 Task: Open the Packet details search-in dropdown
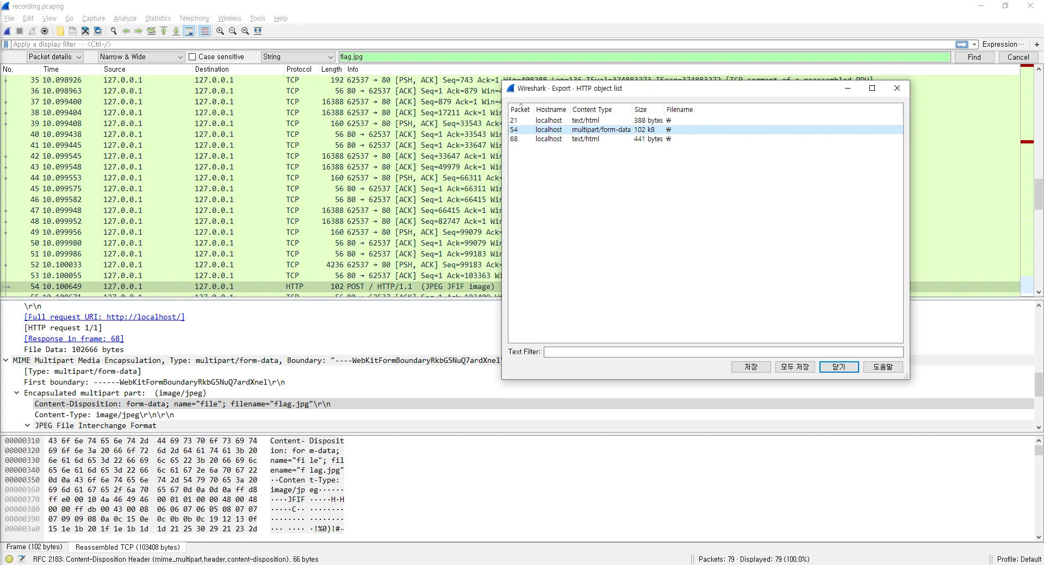[x=54, y=57]
